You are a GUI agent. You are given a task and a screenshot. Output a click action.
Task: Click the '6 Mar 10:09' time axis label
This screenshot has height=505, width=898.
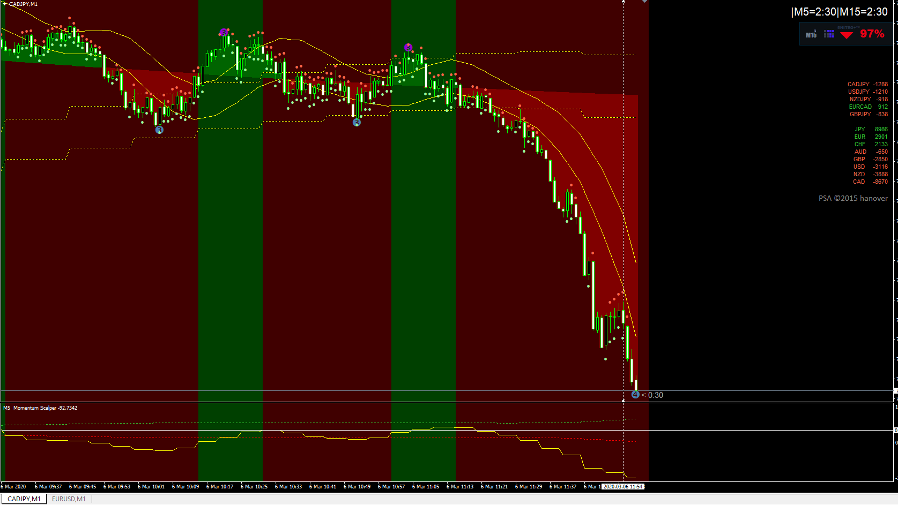[x=185, y=487]
